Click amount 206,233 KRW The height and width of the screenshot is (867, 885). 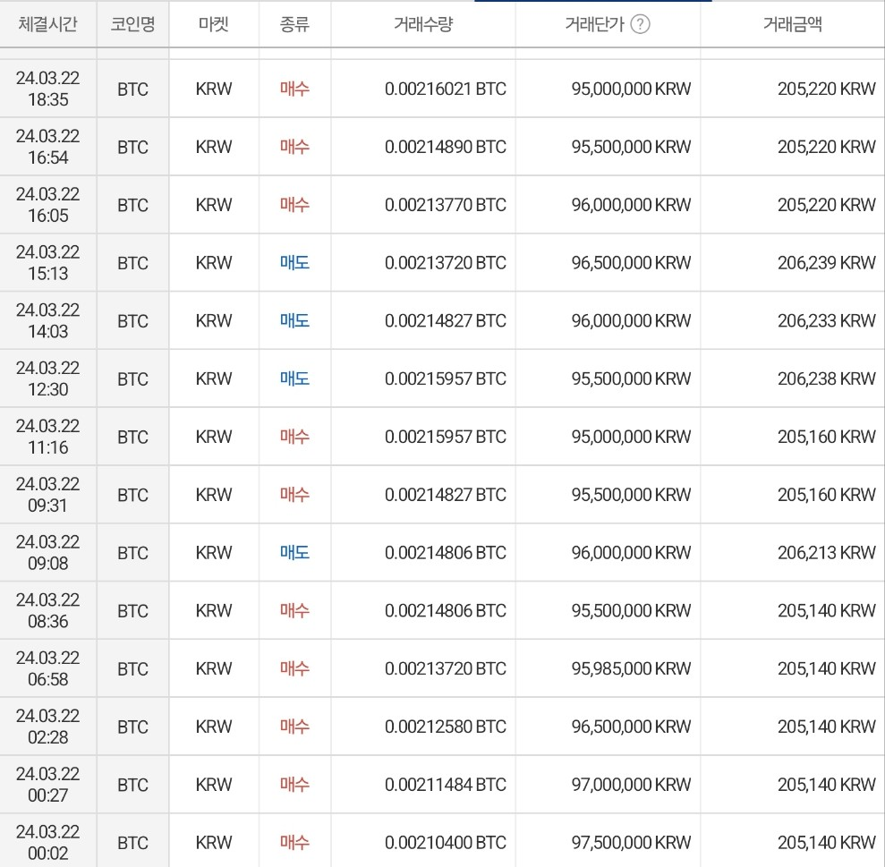pos(827,320)
